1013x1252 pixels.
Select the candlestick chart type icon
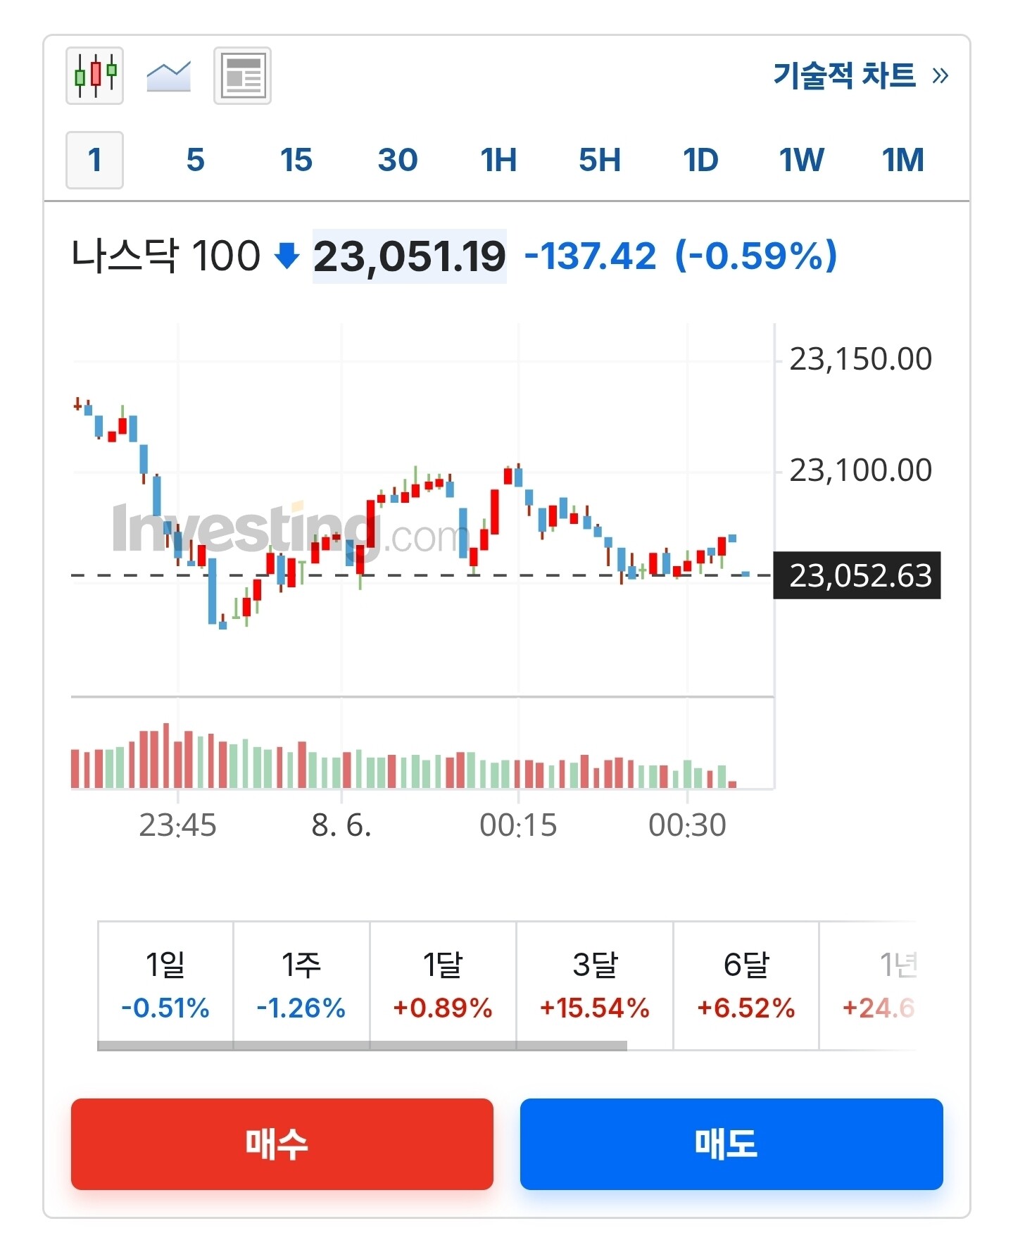94,76
